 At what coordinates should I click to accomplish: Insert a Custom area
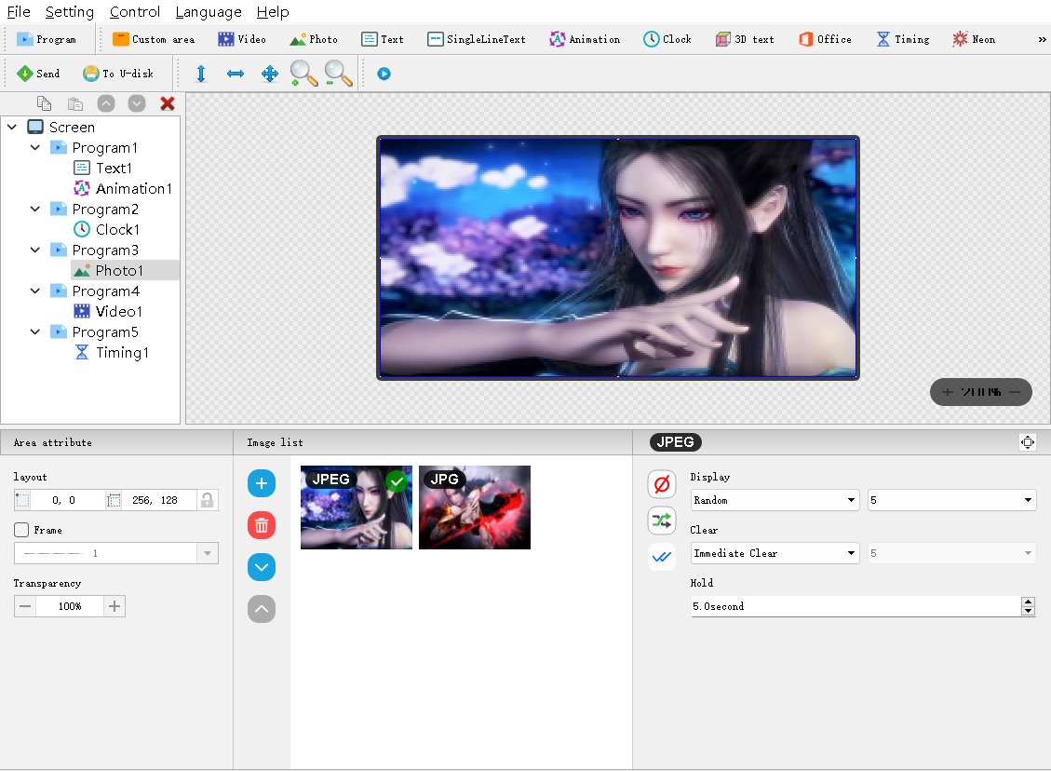154,39
